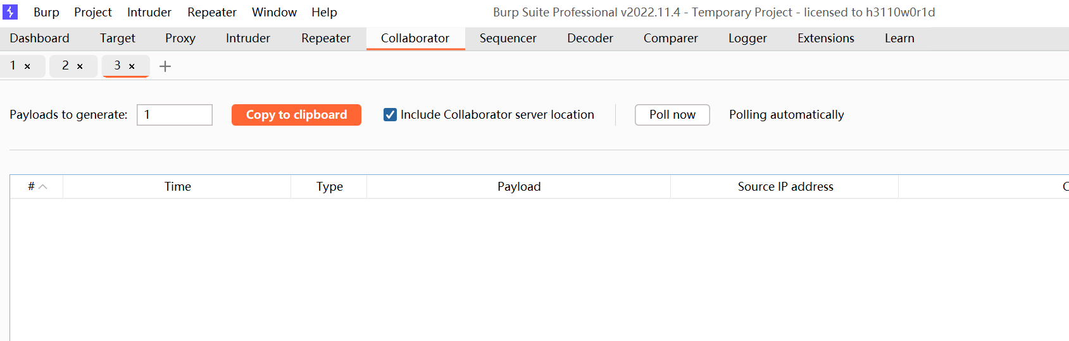
Task: Open the Help menu
Action: [324, 12]
